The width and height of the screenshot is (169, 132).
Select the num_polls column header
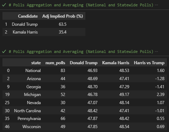(55, 63)
